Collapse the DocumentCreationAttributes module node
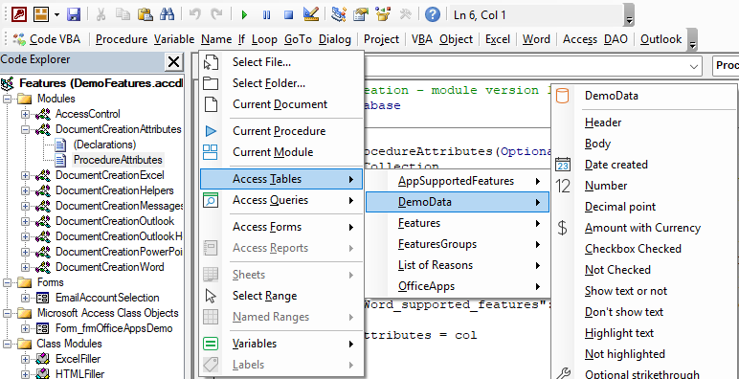739x379 pixels. point(25,129)
